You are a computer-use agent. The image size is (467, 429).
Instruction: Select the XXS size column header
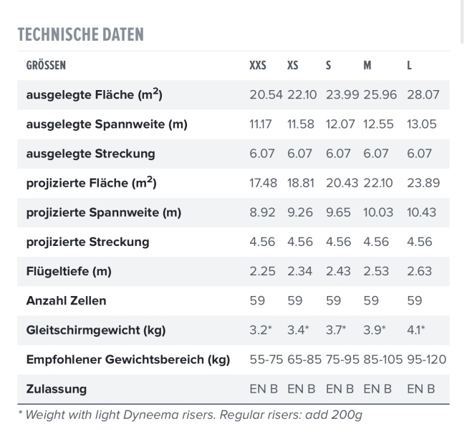coord(258,65)
